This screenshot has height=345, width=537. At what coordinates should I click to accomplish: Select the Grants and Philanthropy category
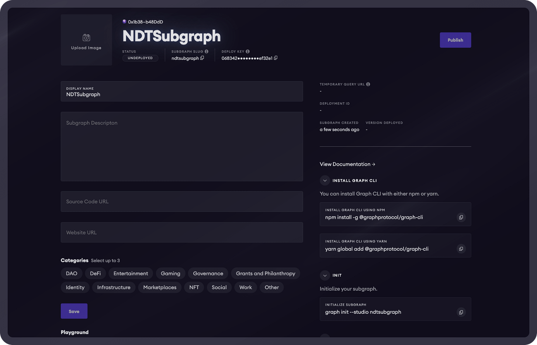266,273
